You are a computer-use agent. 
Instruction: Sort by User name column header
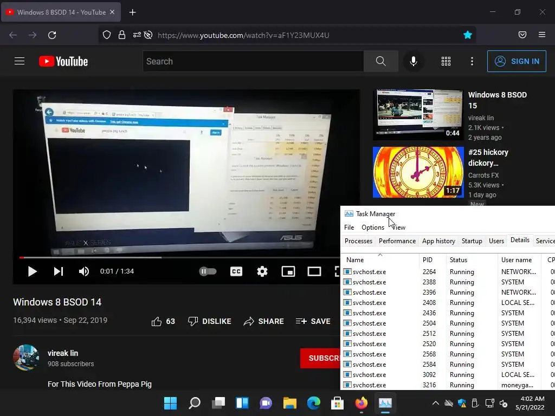pos(519,259)
